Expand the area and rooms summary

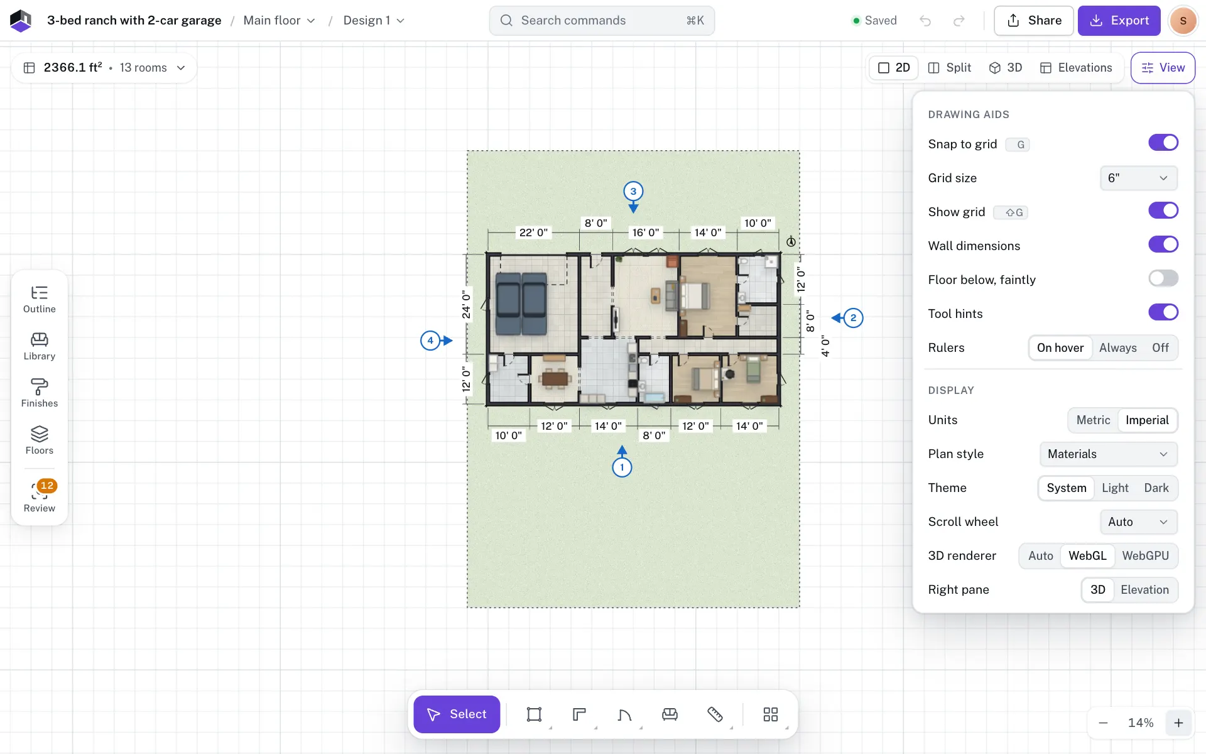tap(104, 68)
